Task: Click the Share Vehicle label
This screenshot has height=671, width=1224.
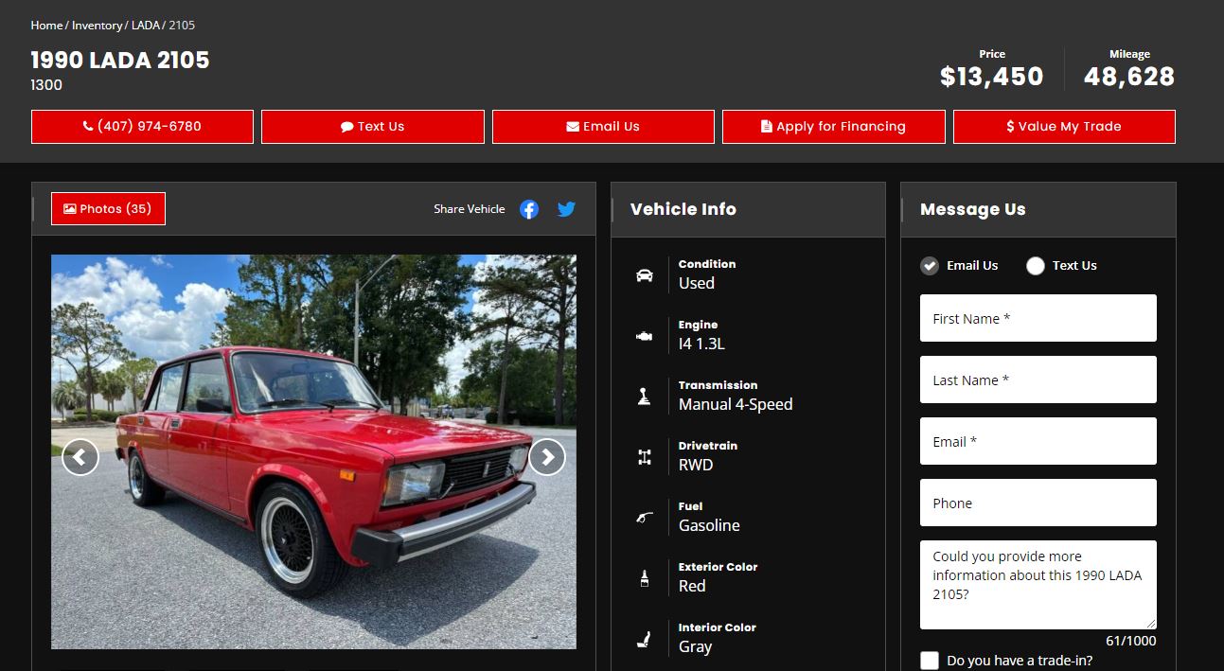Action: [x=470, y=209]
